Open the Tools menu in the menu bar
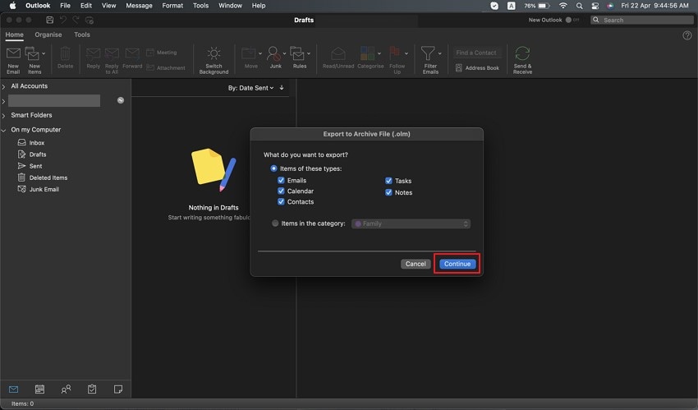 (x=200, y=6)
